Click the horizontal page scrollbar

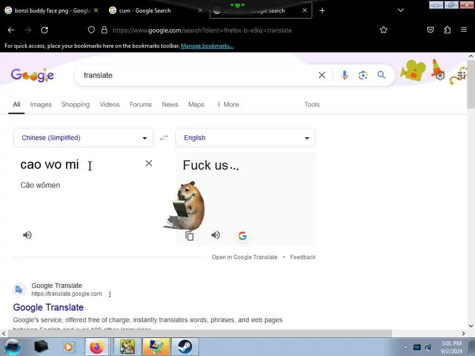199,333
